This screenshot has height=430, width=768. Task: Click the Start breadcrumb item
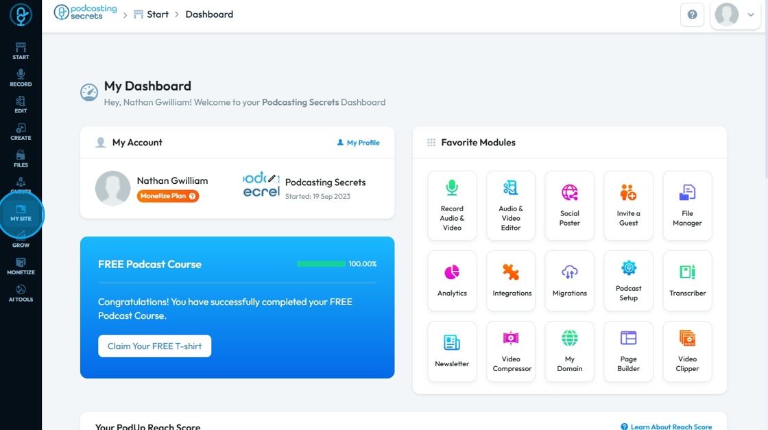pos(152,14)
